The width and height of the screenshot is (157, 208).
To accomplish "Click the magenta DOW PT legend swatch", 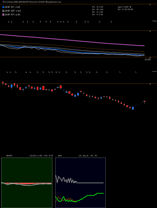I will [x=3, y=14].
